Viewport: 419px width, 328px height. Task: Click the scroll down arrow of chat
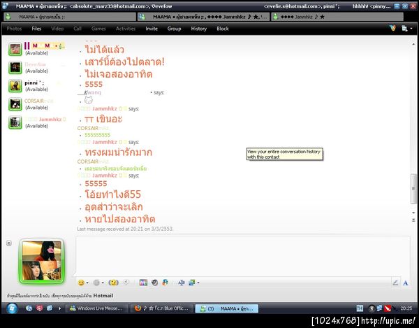(x=413, y=213)
